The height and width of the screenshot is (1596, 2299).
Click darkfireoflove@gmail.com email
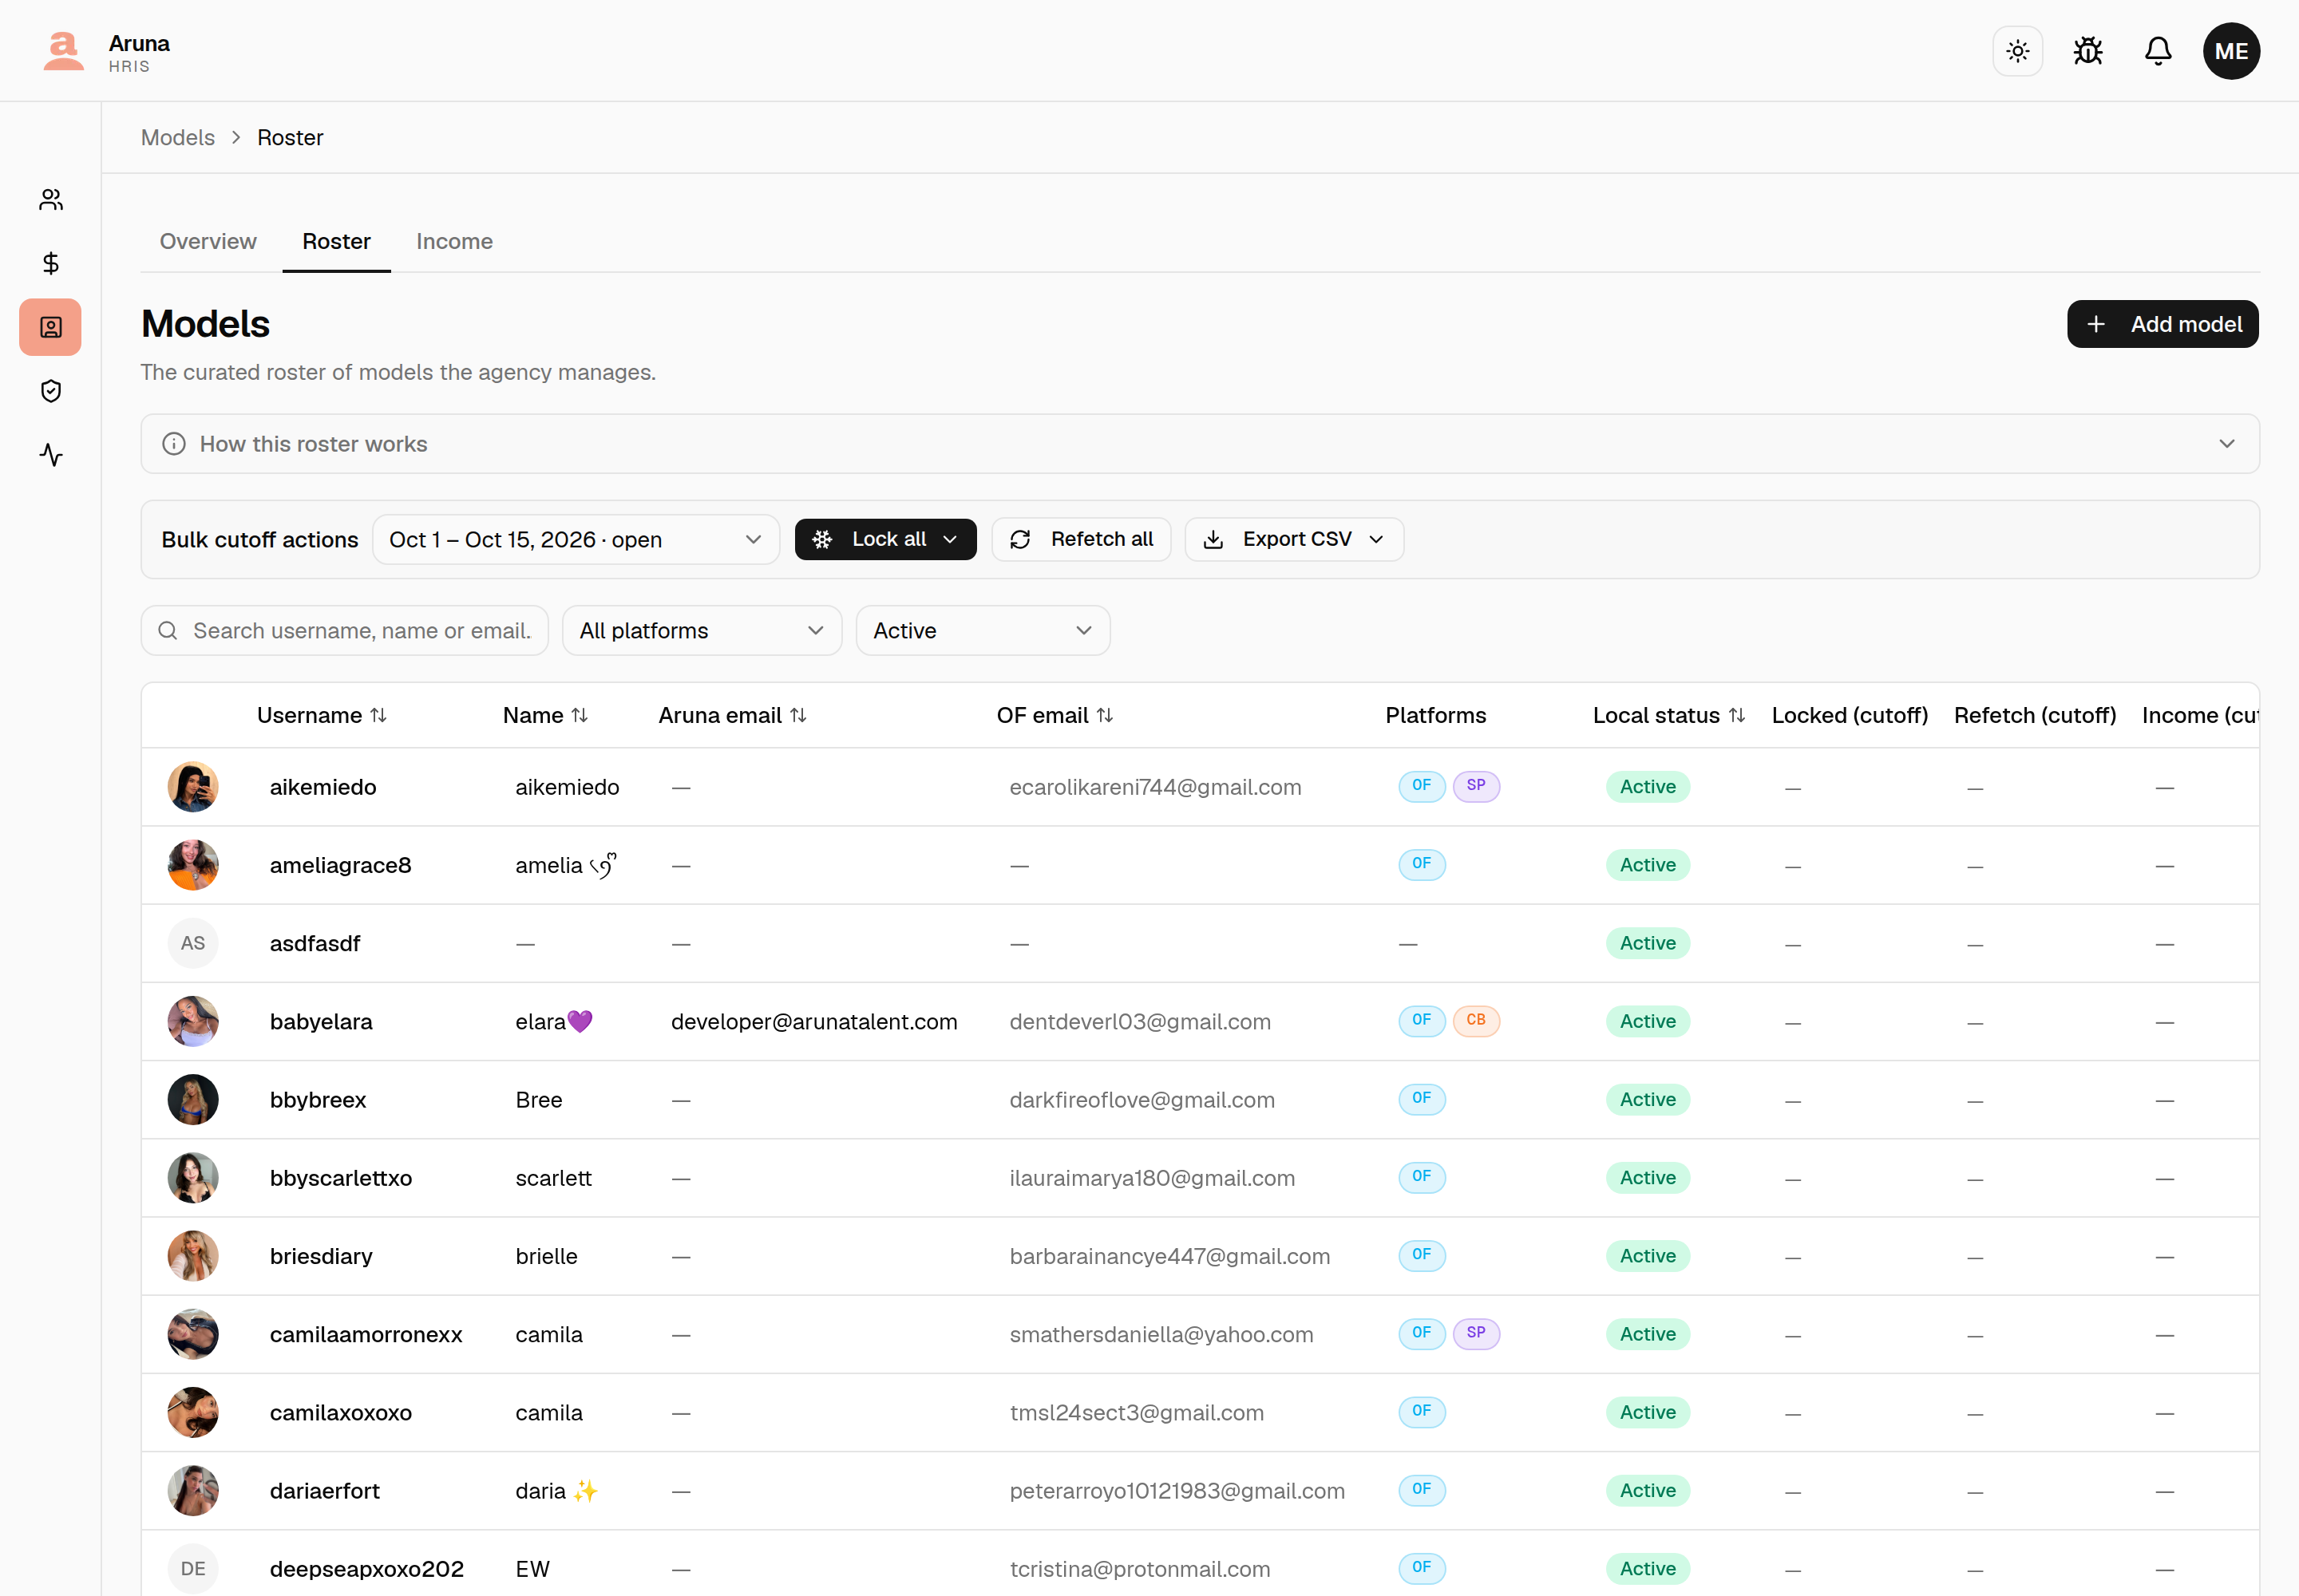(1142, 1100)
